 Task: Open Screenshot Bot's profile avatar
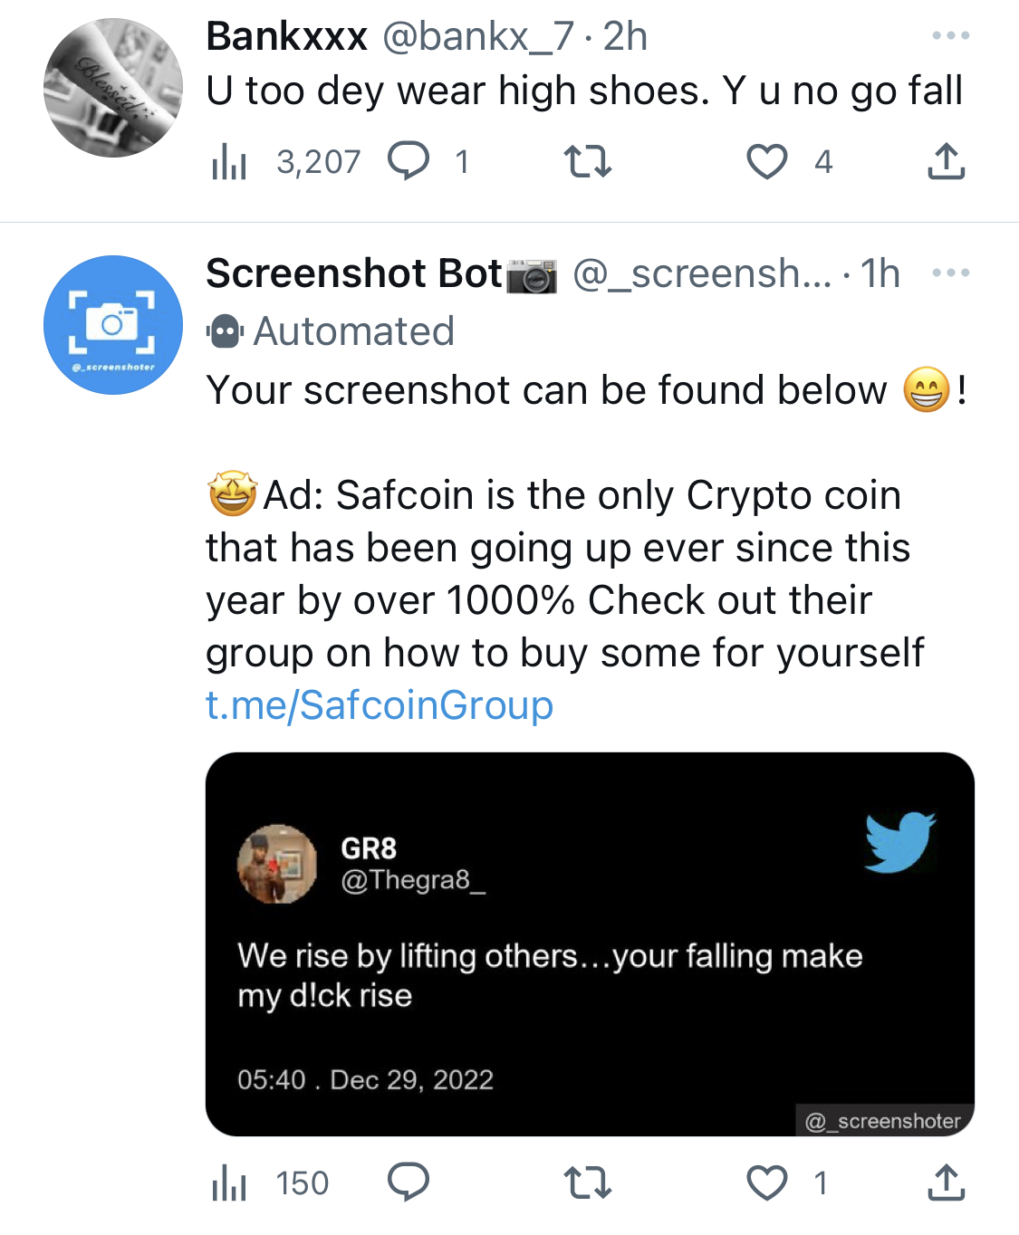[x=113, y=325]
